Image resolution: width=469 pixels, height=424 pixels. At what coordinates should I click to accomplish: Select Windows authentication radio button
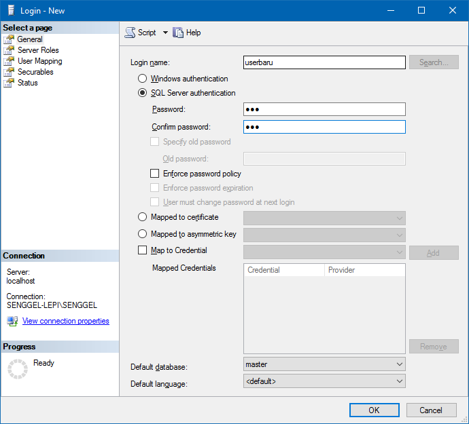tap(142, 79)
